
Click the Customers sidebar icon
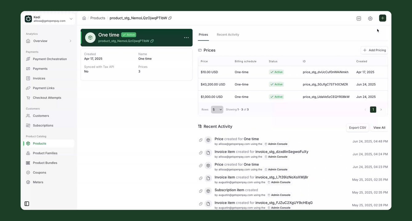[28, 116]
